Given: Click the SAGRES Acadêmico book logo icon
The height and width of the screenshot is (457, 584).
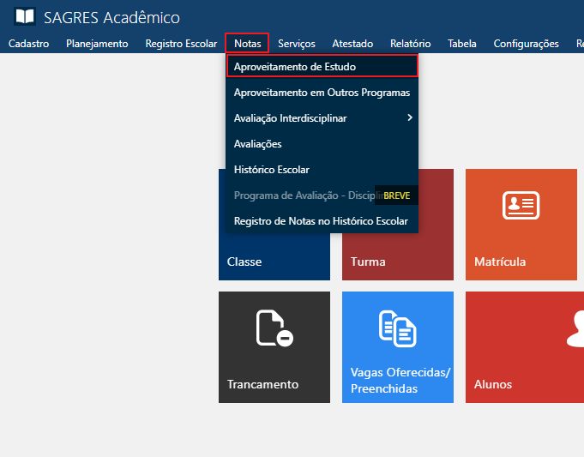Looking at the screenshot, I should (x=26, y=17).
